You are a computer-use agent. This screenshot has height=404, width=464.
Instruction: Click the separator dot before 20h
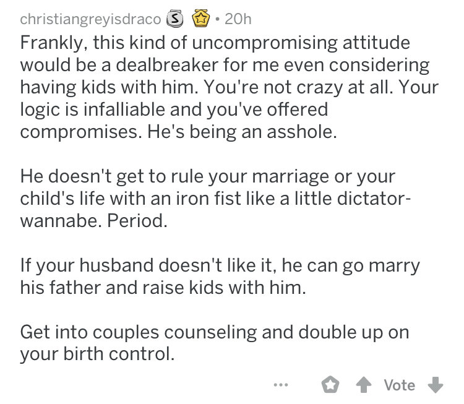click(x=218, y=20)
